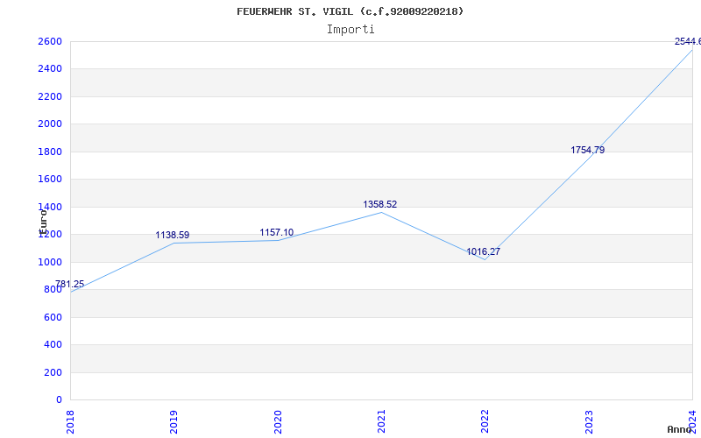701x438 pixels.
Task: Click the 1600 y-axis label
Action: 50,180
